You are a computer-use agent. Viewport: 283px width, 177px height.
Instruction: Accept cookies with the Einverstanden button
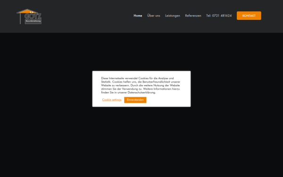coord(135,100)
